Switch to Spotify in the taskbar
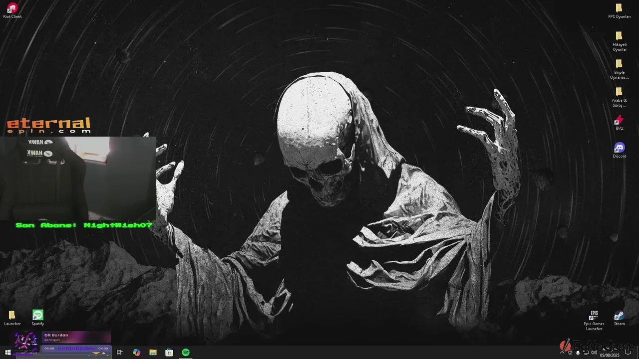639x359 pixels. [x=186, y=353]
